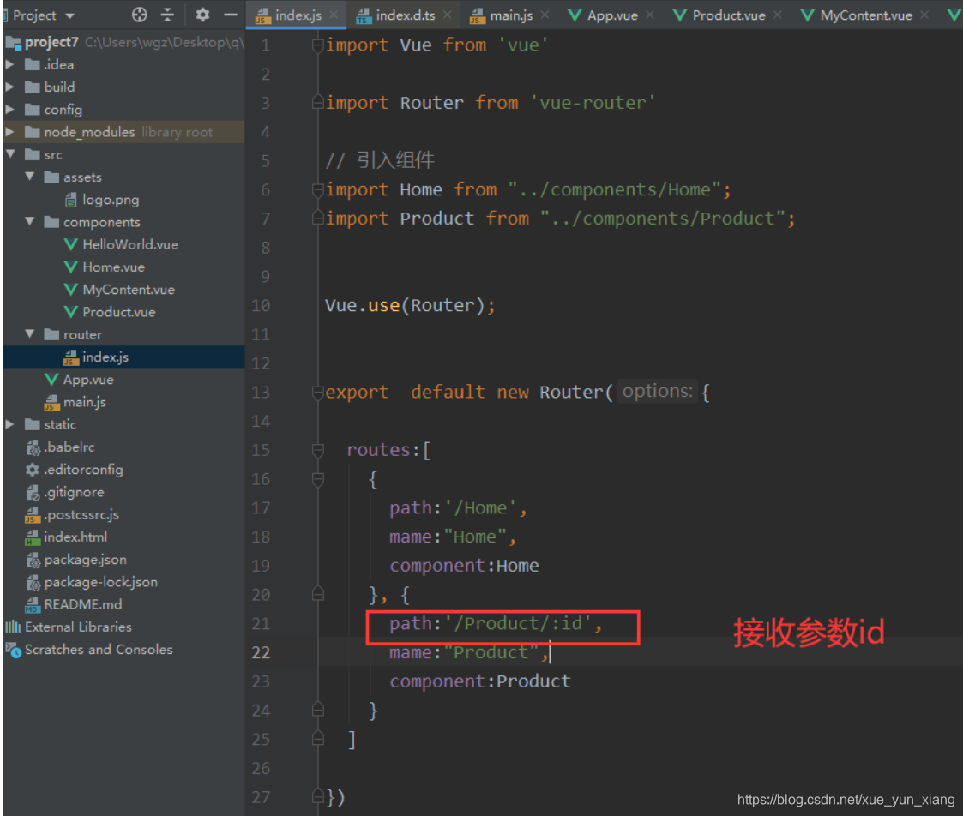Click the collapse all icon in Project panel

click(x=167, y=15)
